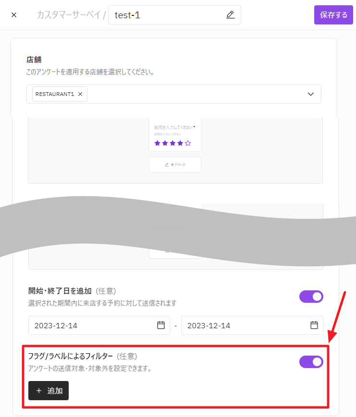This screenshot has height=417, width=356.
Task: Open calendar picker for start date
Action: click(161, 325)
